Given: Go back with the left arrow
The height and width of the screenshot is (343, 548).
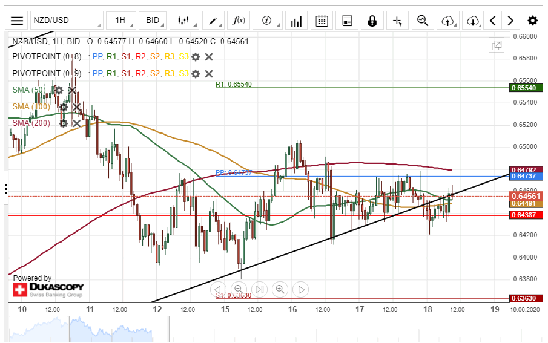Looking at the screenshot, I should click(493, 21).
